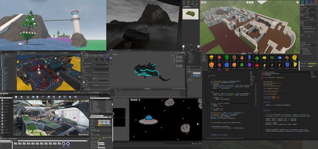Click the Build icon in the Unreal toolbar
The width and height of the screenshot is (318, 149).
click(59, 97)
